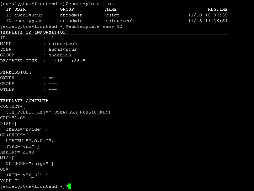Click the REGISTER TIME value '11/18 11:26:51'

pyautogui.click(x=68, y=61)
